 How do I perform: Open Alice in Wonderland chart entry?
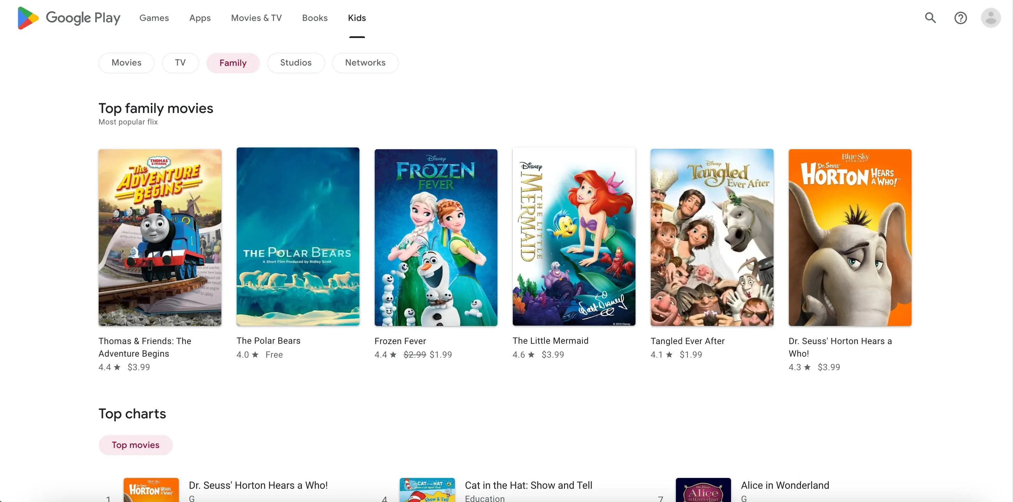tap(785, 485)
